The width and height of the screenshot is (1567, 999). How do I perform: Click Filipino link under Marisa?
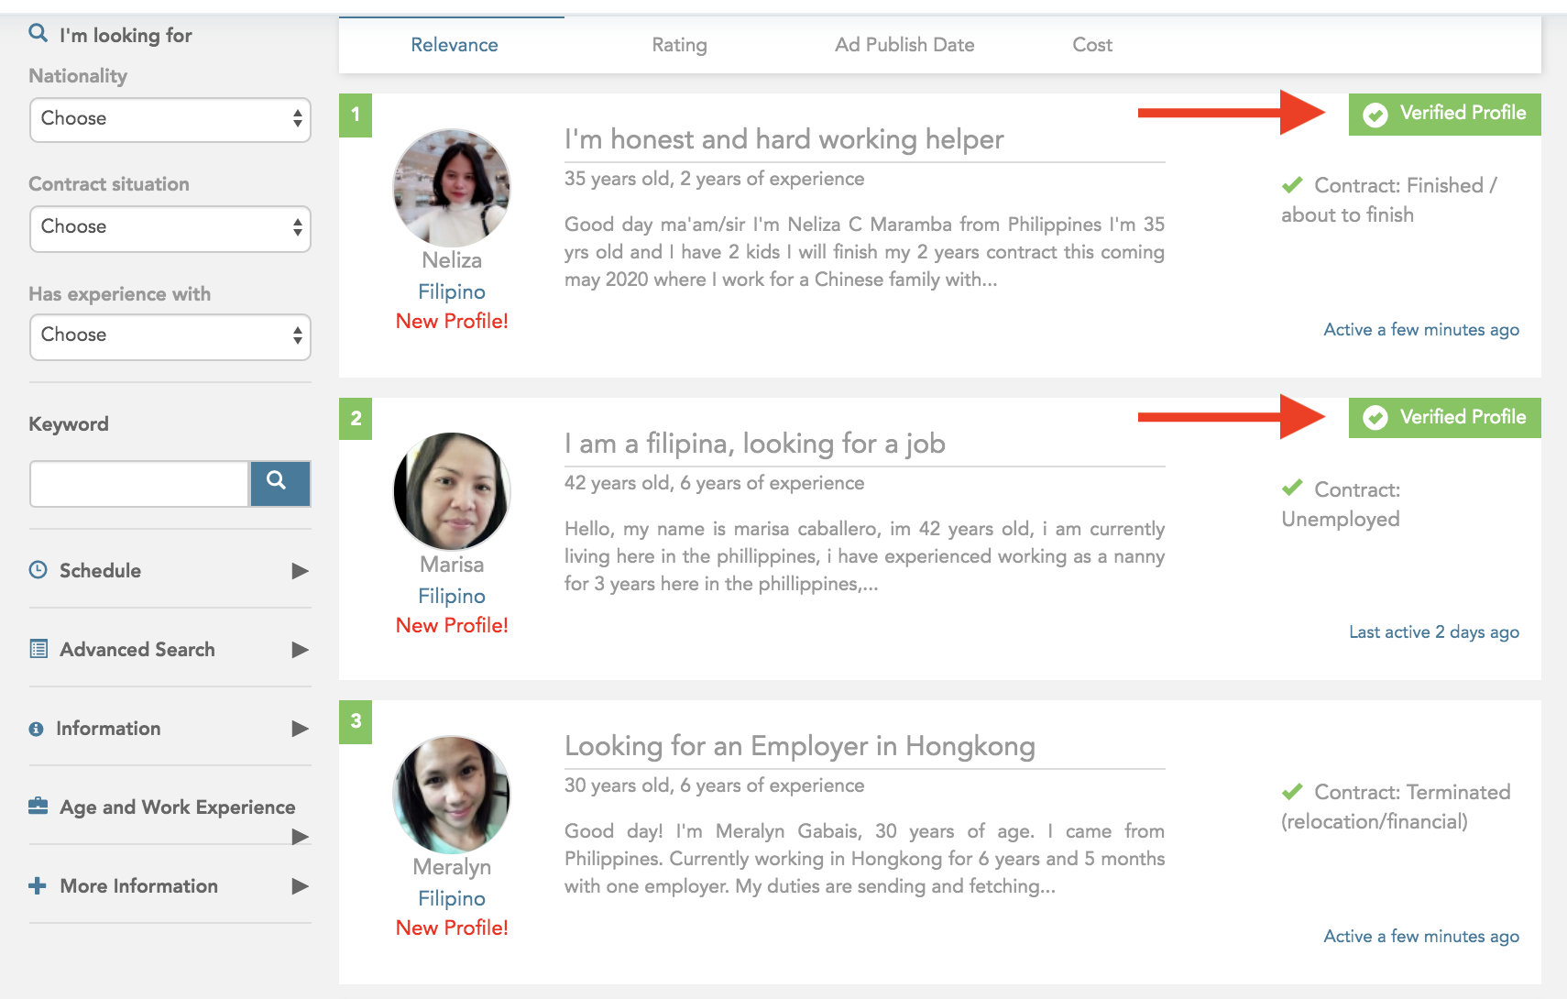click(x=452, y=596)
